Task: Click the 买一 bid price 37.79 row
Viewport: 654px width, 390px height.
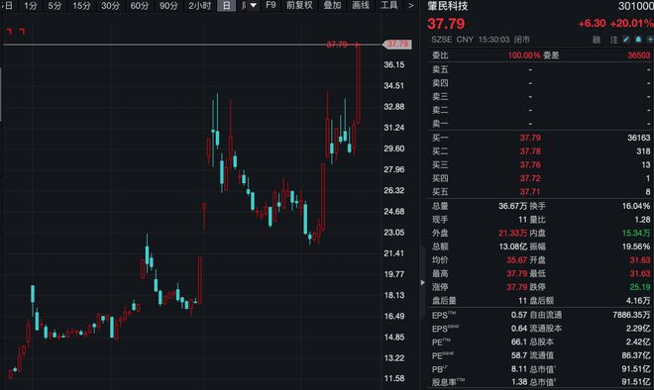Action: 541,138
